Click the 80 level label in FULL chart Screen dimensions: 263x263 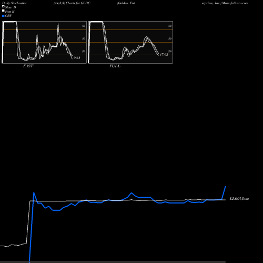coord(170,26)
